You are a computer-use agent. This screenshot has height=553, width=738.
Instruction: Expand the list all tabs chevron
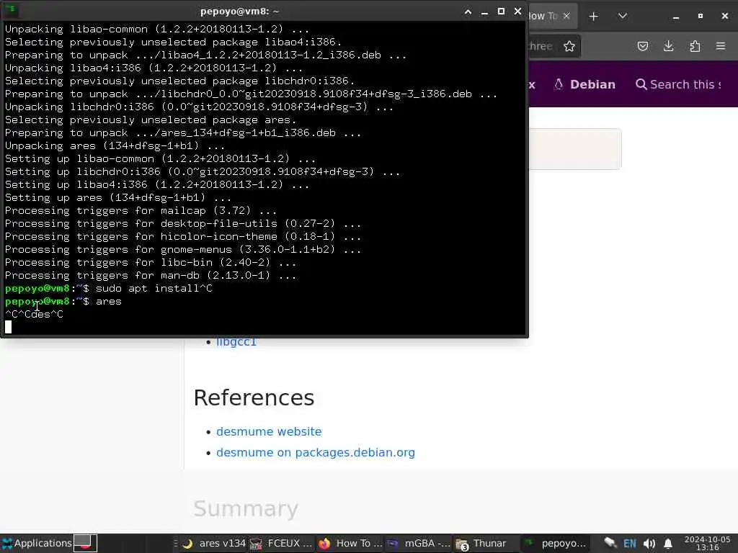pos(622,16)
